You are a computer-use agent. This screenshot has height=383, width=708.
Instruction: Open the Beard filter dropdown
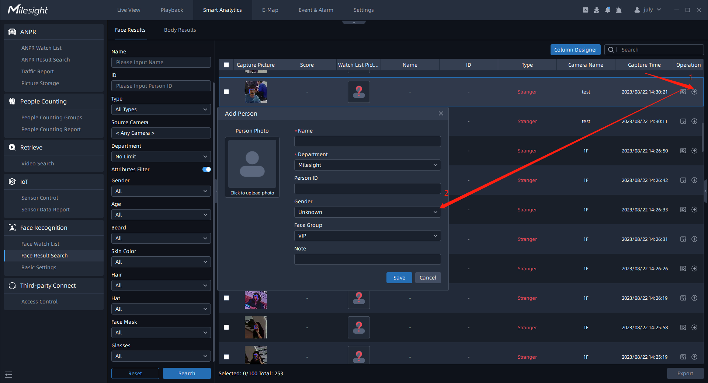pyautogui.click(x=161, y=238)
